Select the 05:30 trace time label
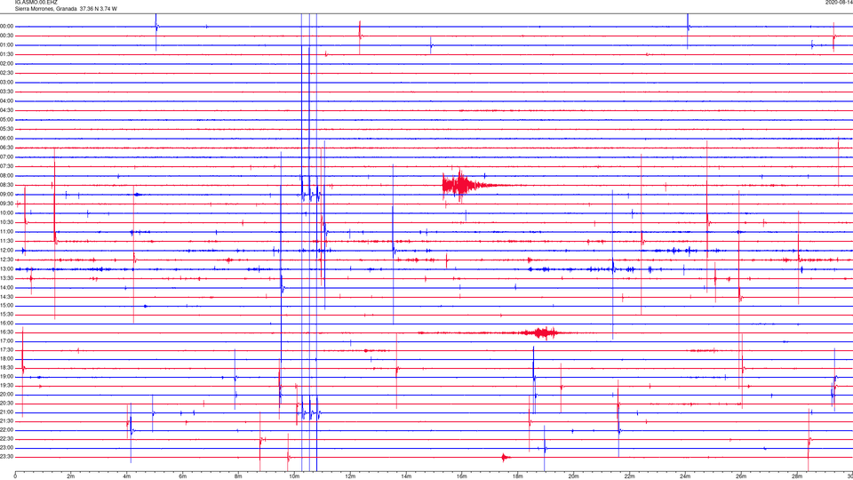Screen dimensions: 853x480 point(7,129)
